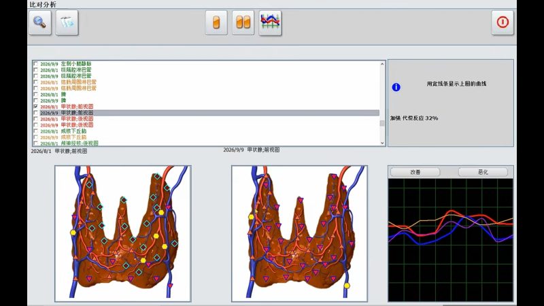This screenshot has height=306, width=544.
Task: Click the 用宽线条显示上图的曲线 hint text
Action: coord(456,84)
